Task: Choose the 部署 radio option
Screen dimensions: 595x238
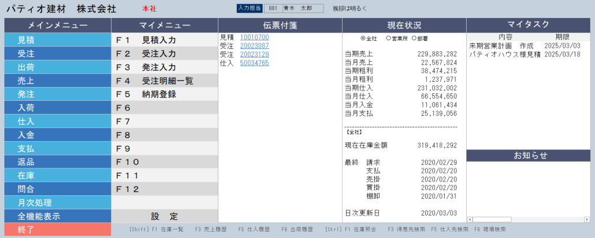Action: (414, 39)
